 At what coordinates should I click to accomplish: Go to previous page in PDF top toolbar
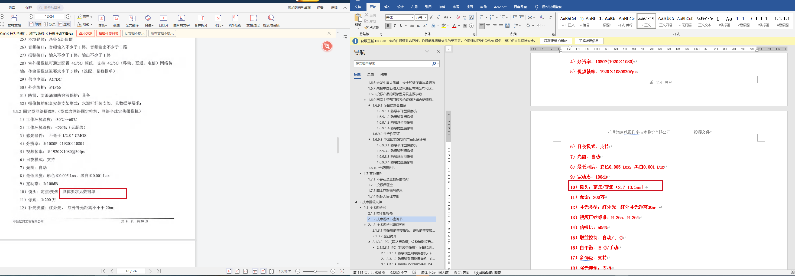pyautogui.click(x=31, y=16)
